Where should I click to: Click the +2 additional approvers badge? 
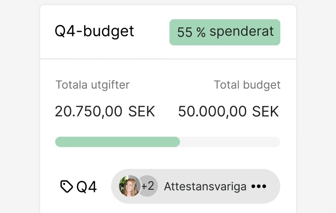pyautogui.click(x=148, y=186)
